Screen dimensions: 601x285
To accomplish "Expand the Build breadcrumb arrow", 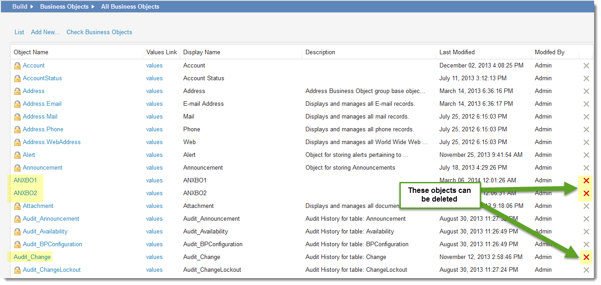I will point(31,6).
